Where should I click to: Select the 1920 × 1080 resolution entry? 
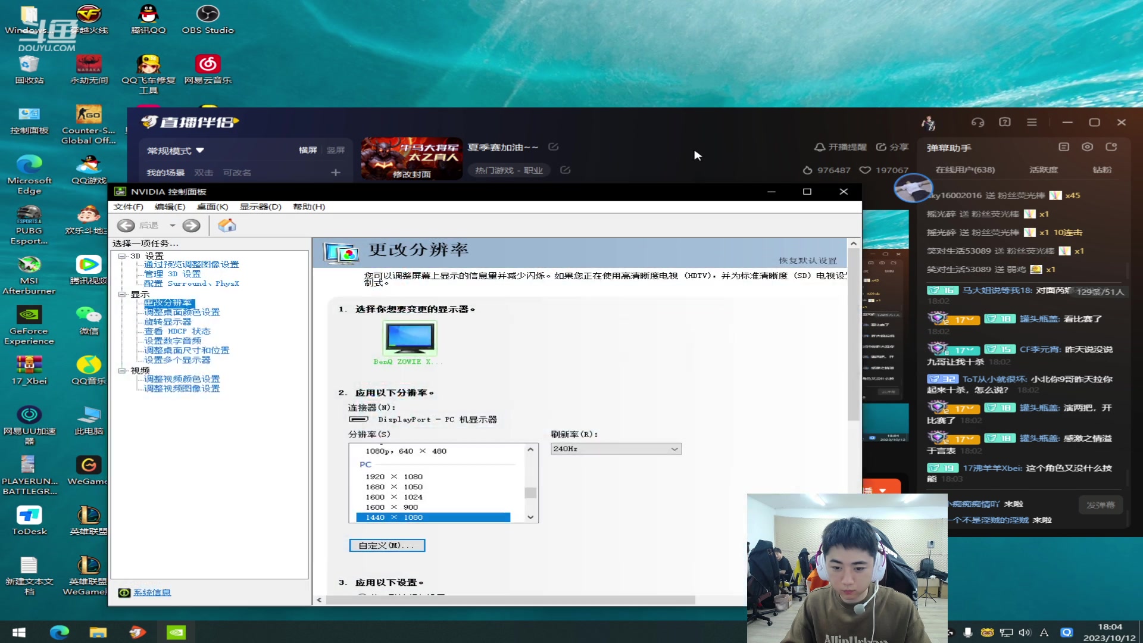click(394, 476)
